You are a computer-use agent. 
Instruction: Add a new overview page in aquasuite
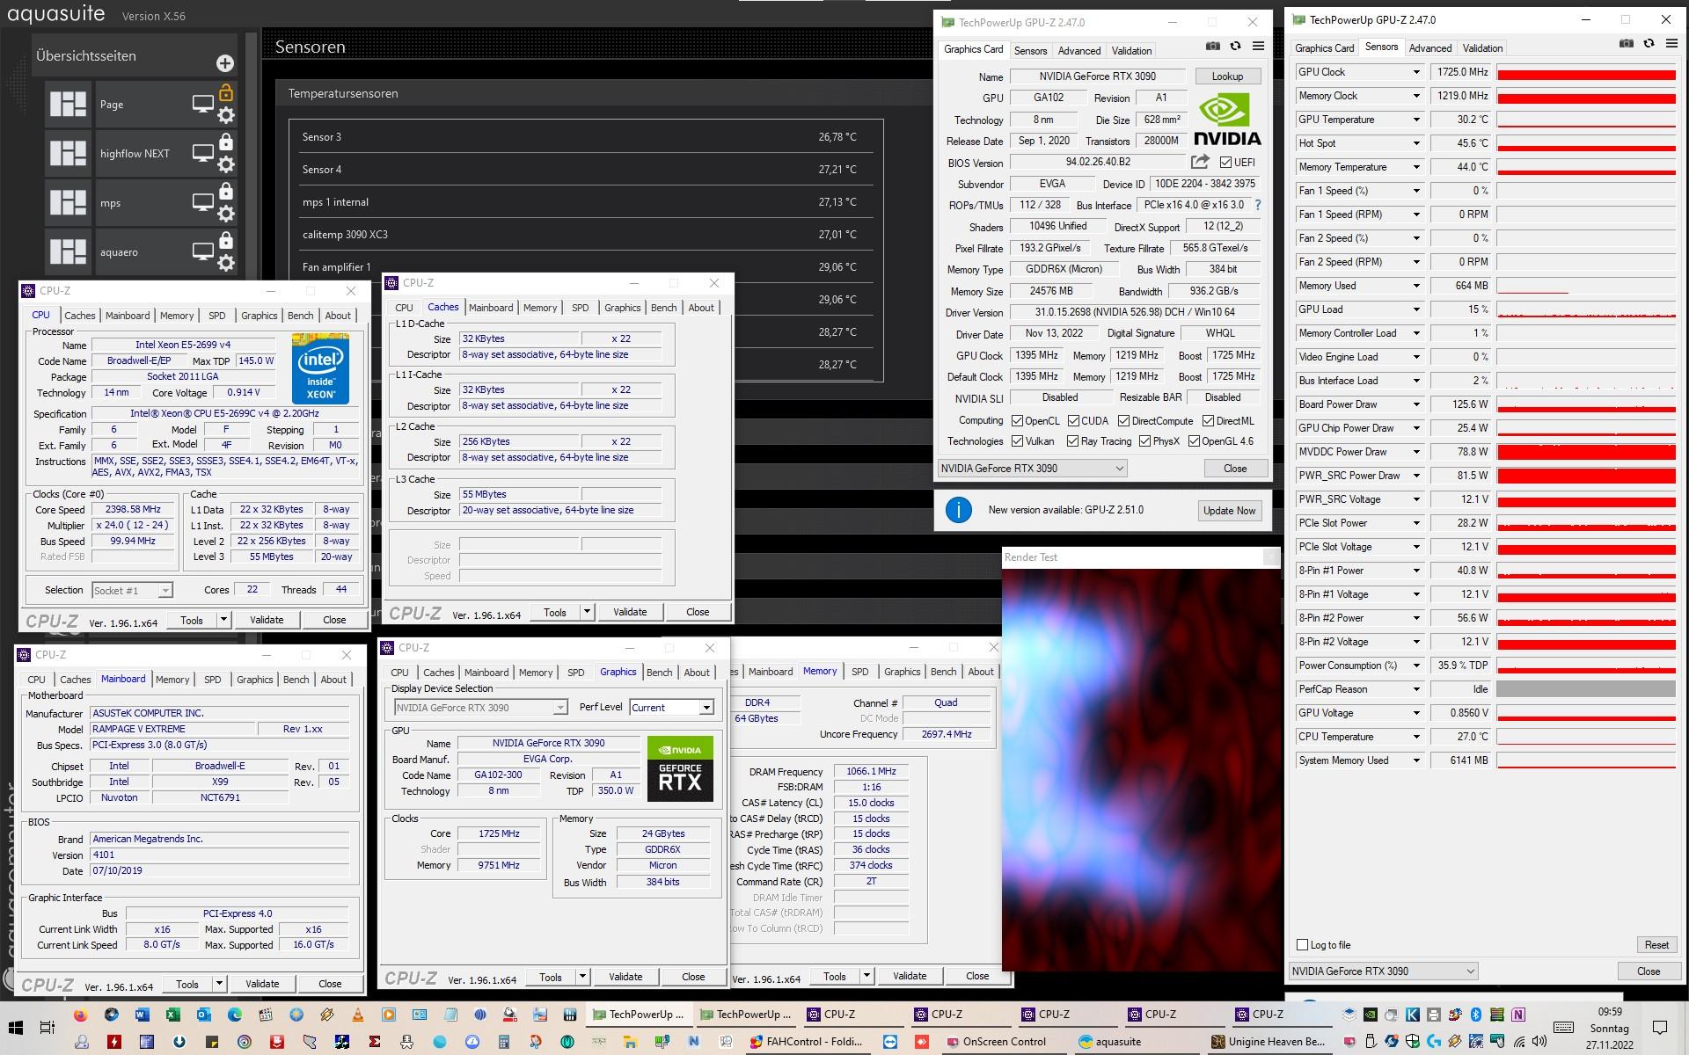(x=225, y=62)
